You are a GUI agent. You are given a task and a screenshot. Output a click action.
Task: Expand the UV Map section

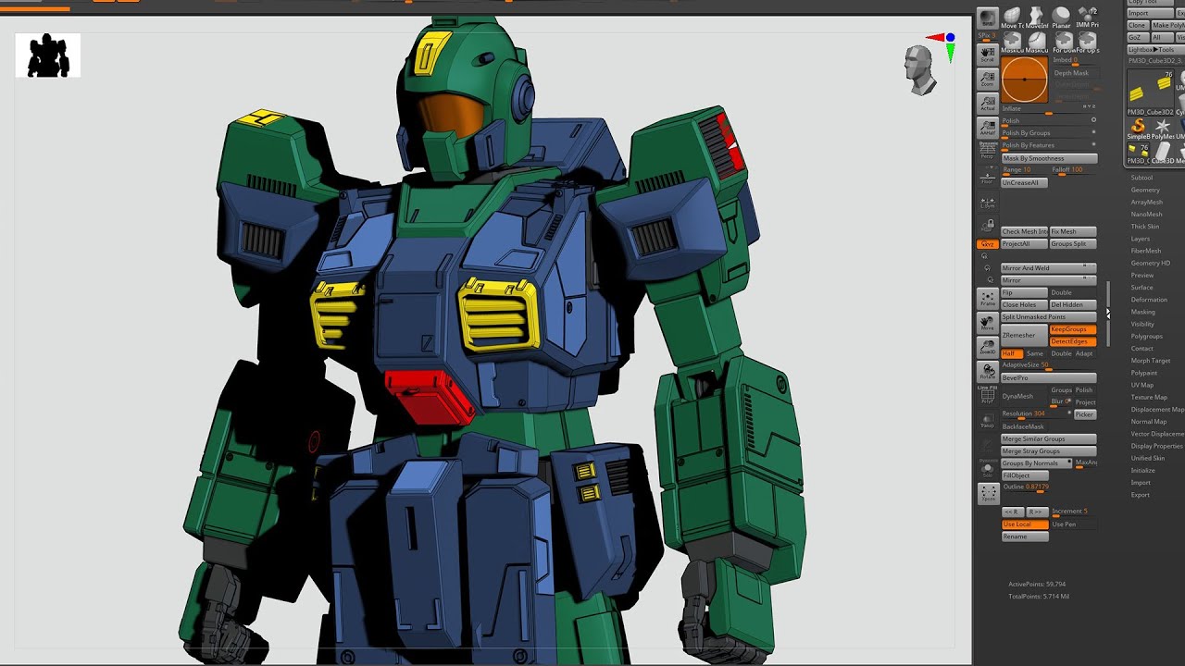pos(1142,385)
